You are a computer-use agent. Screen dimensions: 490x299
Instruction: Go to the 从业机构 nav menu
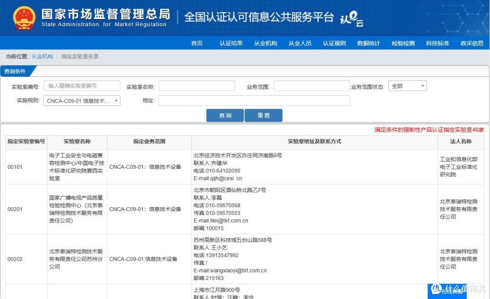[265, 43]
